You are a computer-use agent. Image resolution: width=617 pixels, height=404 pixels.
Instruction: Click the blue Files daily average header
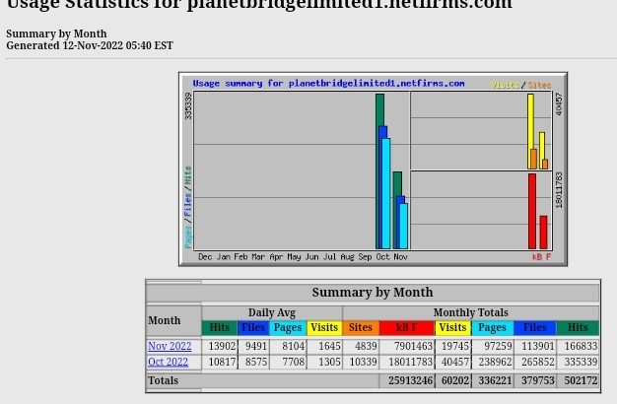point(253,328)
